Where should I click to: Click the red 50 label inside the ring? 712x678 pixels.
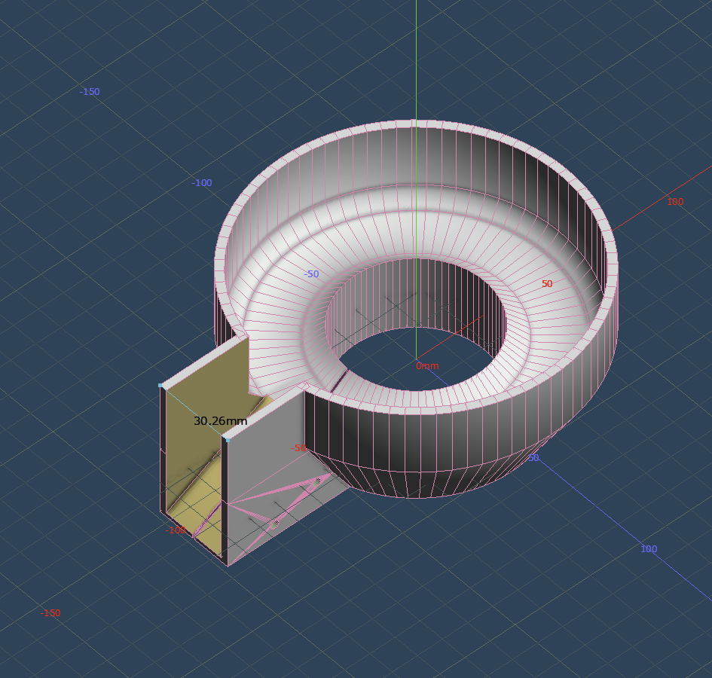[547, 284]
